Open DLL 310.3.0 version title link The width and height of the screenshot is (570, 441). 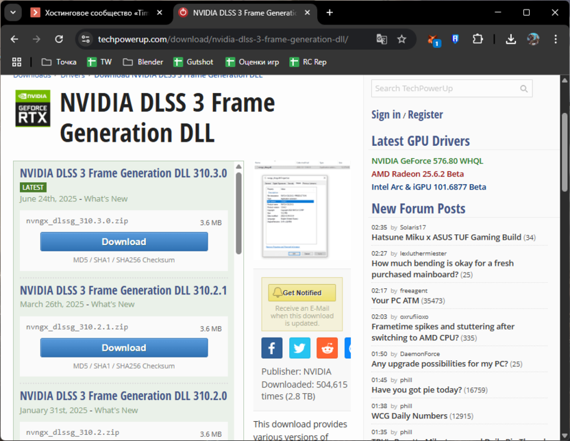[123, 173]
